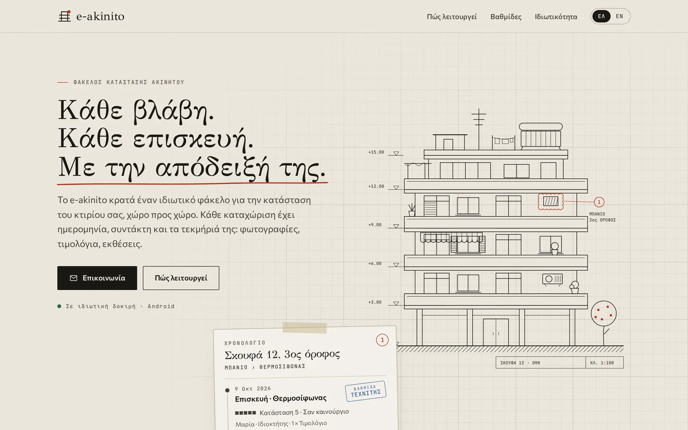Viewport: 688px width, 430px height.
Task: Click the red circled 1 on the timeline card
Action: (x=382, y=340)
